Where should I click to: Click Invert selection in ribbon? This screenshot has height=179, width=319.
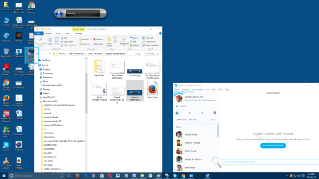[x=151, y=45]
